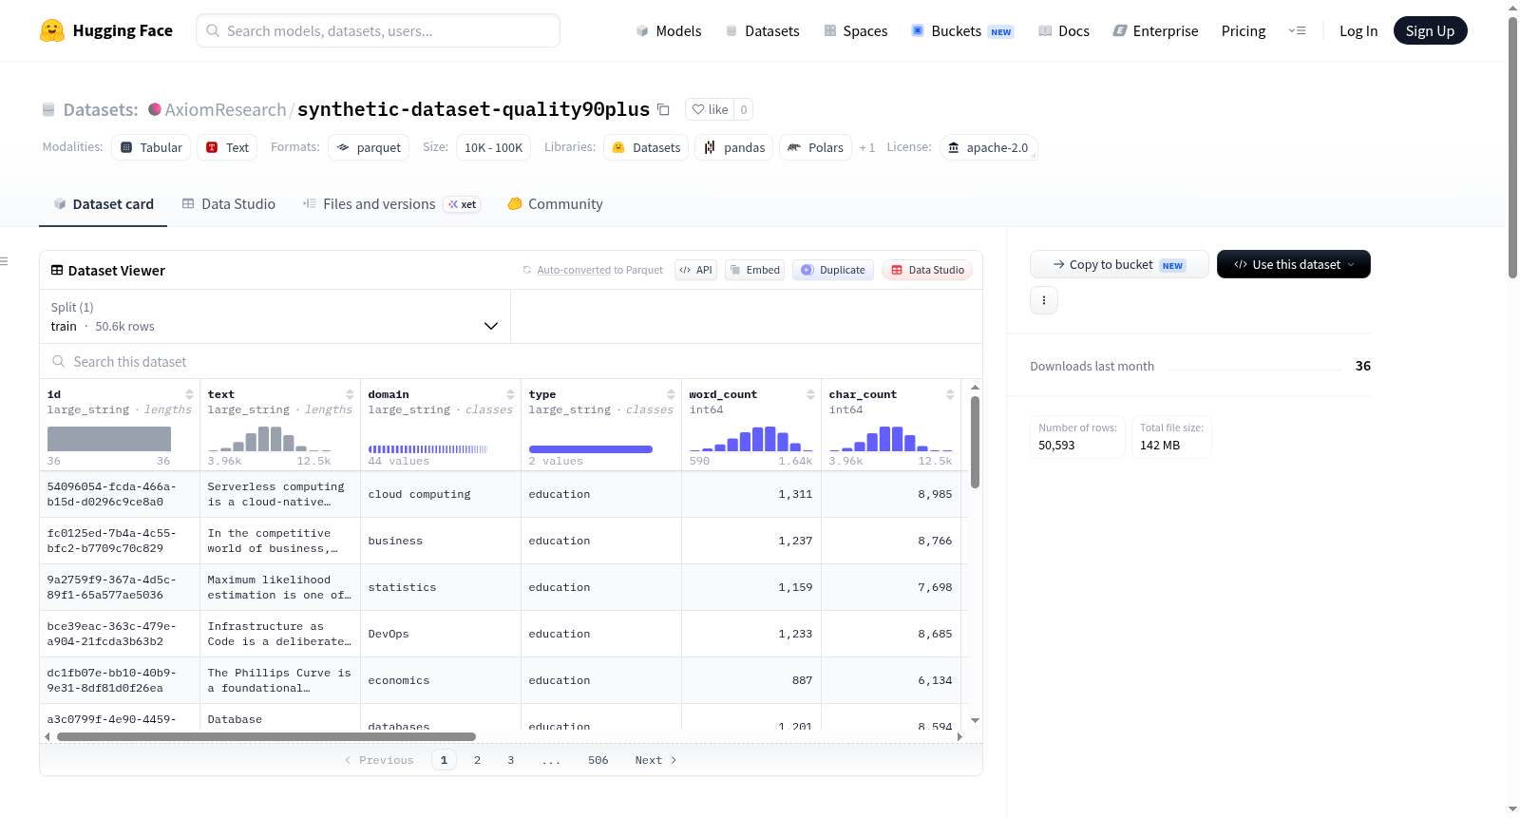This screenshot has width=1520, height=818.
Task: Open Spaces in top navigation
Action: point(856,31)
